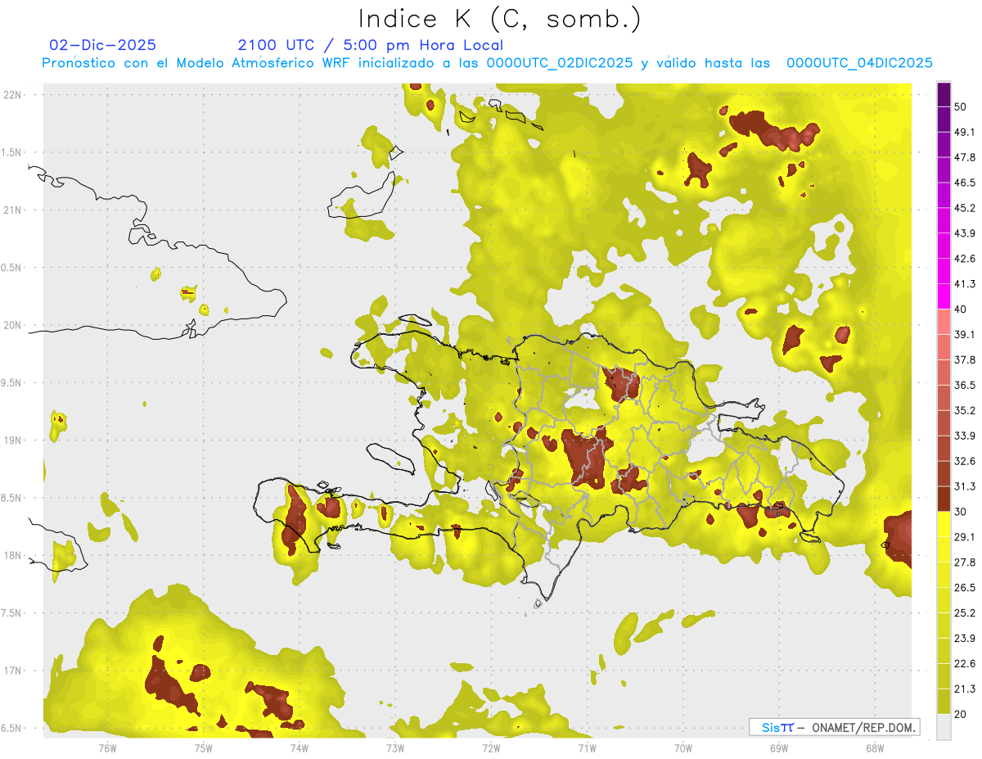
Task: Click the "31.3" colorbar value
Action: pyautogui.click(x=965, y=486)
